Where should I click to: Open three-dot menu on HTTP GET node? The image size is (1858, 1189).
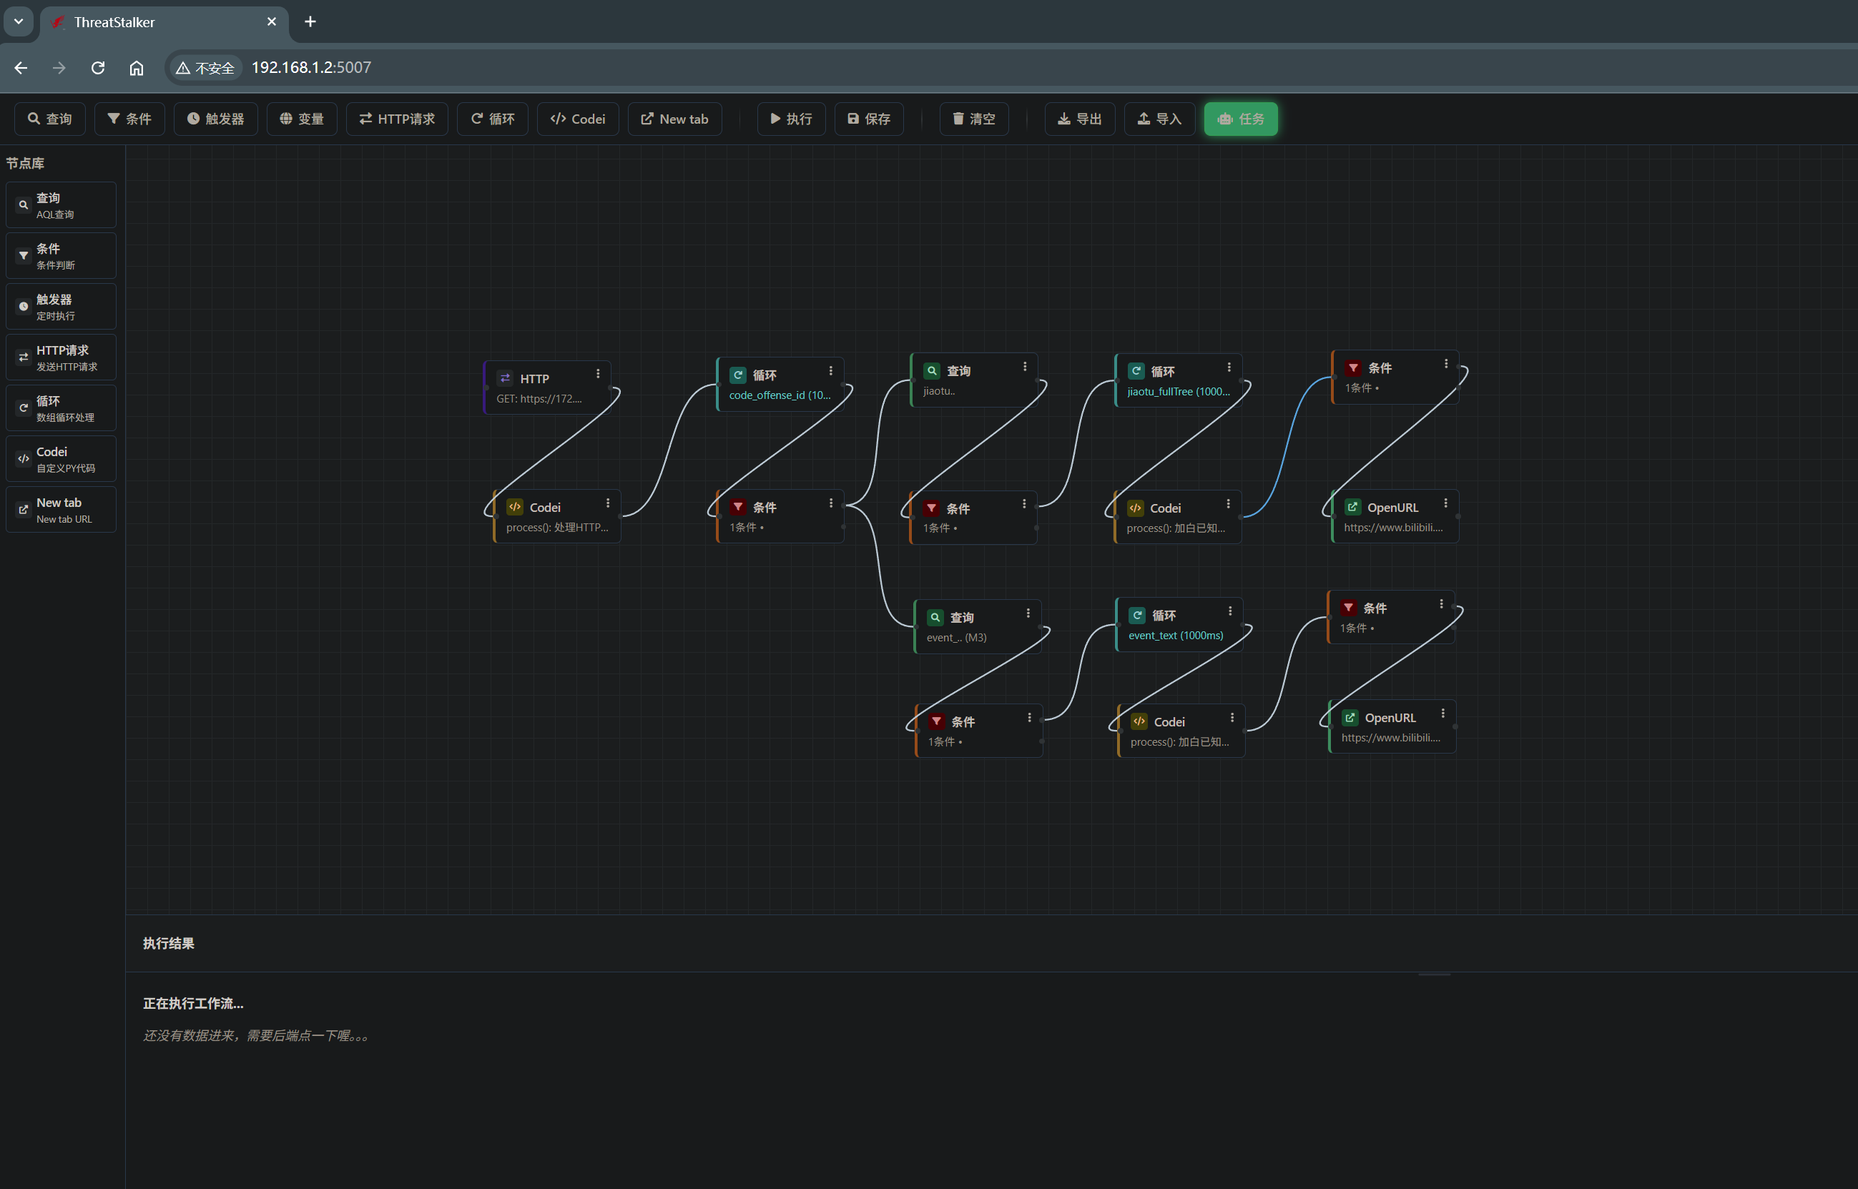(598, 374)
